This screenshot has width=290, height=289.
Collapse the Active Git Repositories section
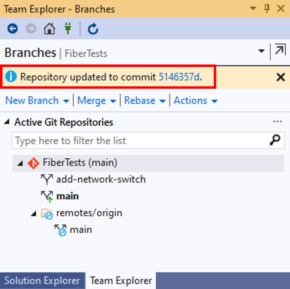(7, 122)
